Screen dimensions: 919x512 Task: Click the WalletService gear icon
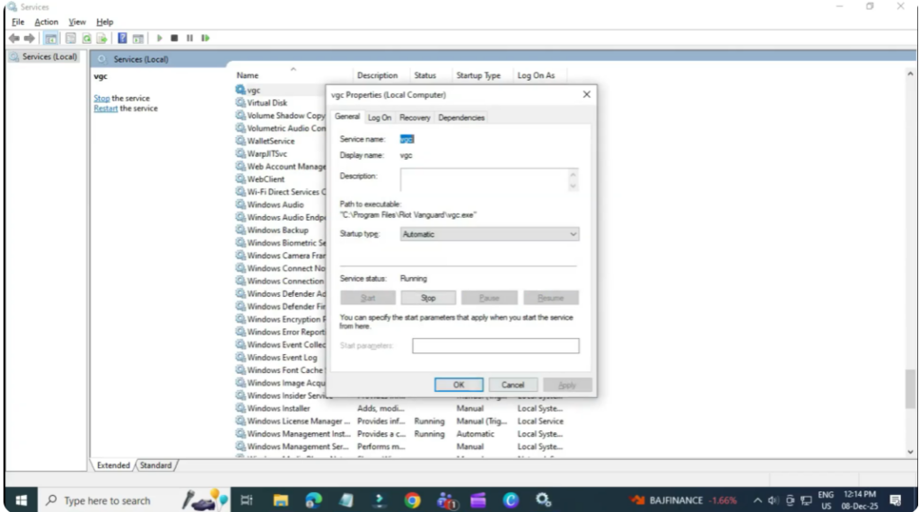[x=241, y=141]
